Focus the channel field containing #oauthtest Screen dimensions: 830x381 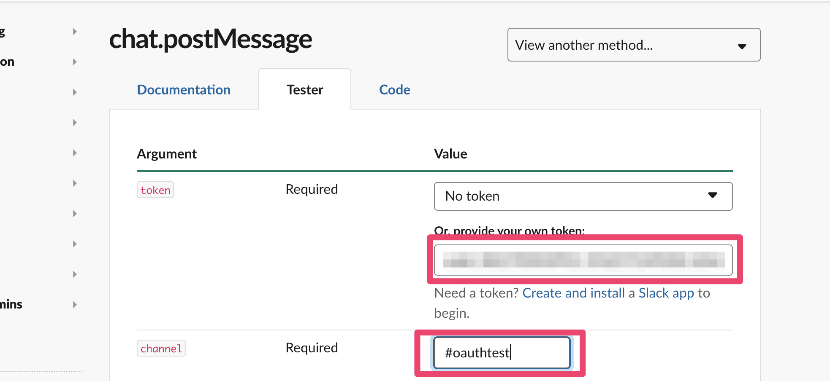[x=502, y=352]
